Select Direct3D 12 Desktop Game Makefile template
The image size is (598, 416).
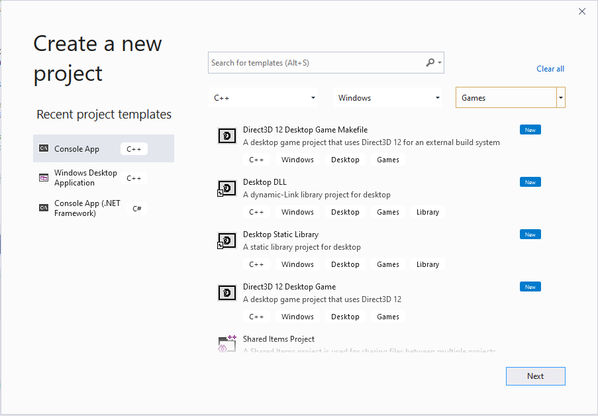point(305,130)
